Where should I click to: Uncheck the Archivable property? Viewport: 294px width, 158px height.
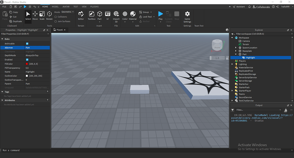click(x=27, y=44)
